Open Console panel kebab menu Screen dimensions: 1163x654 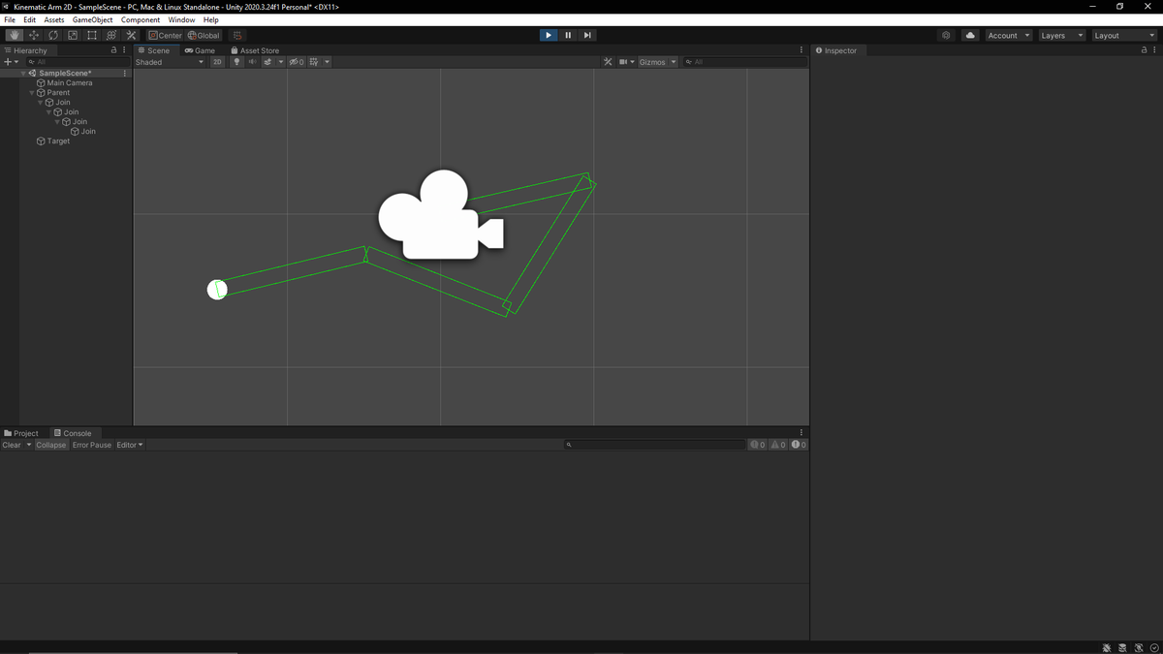click(x=802, y=433)
